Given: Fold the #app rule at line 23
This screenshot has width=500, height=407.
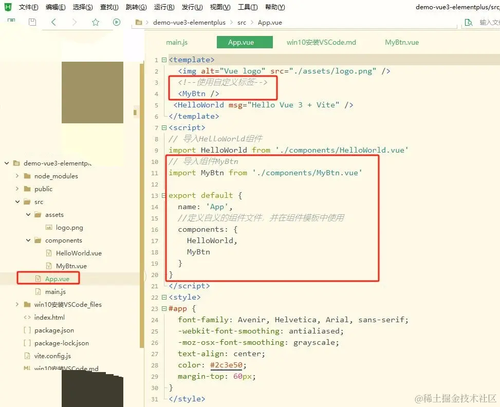Looking at the screenshot, I should coord(164,308).
